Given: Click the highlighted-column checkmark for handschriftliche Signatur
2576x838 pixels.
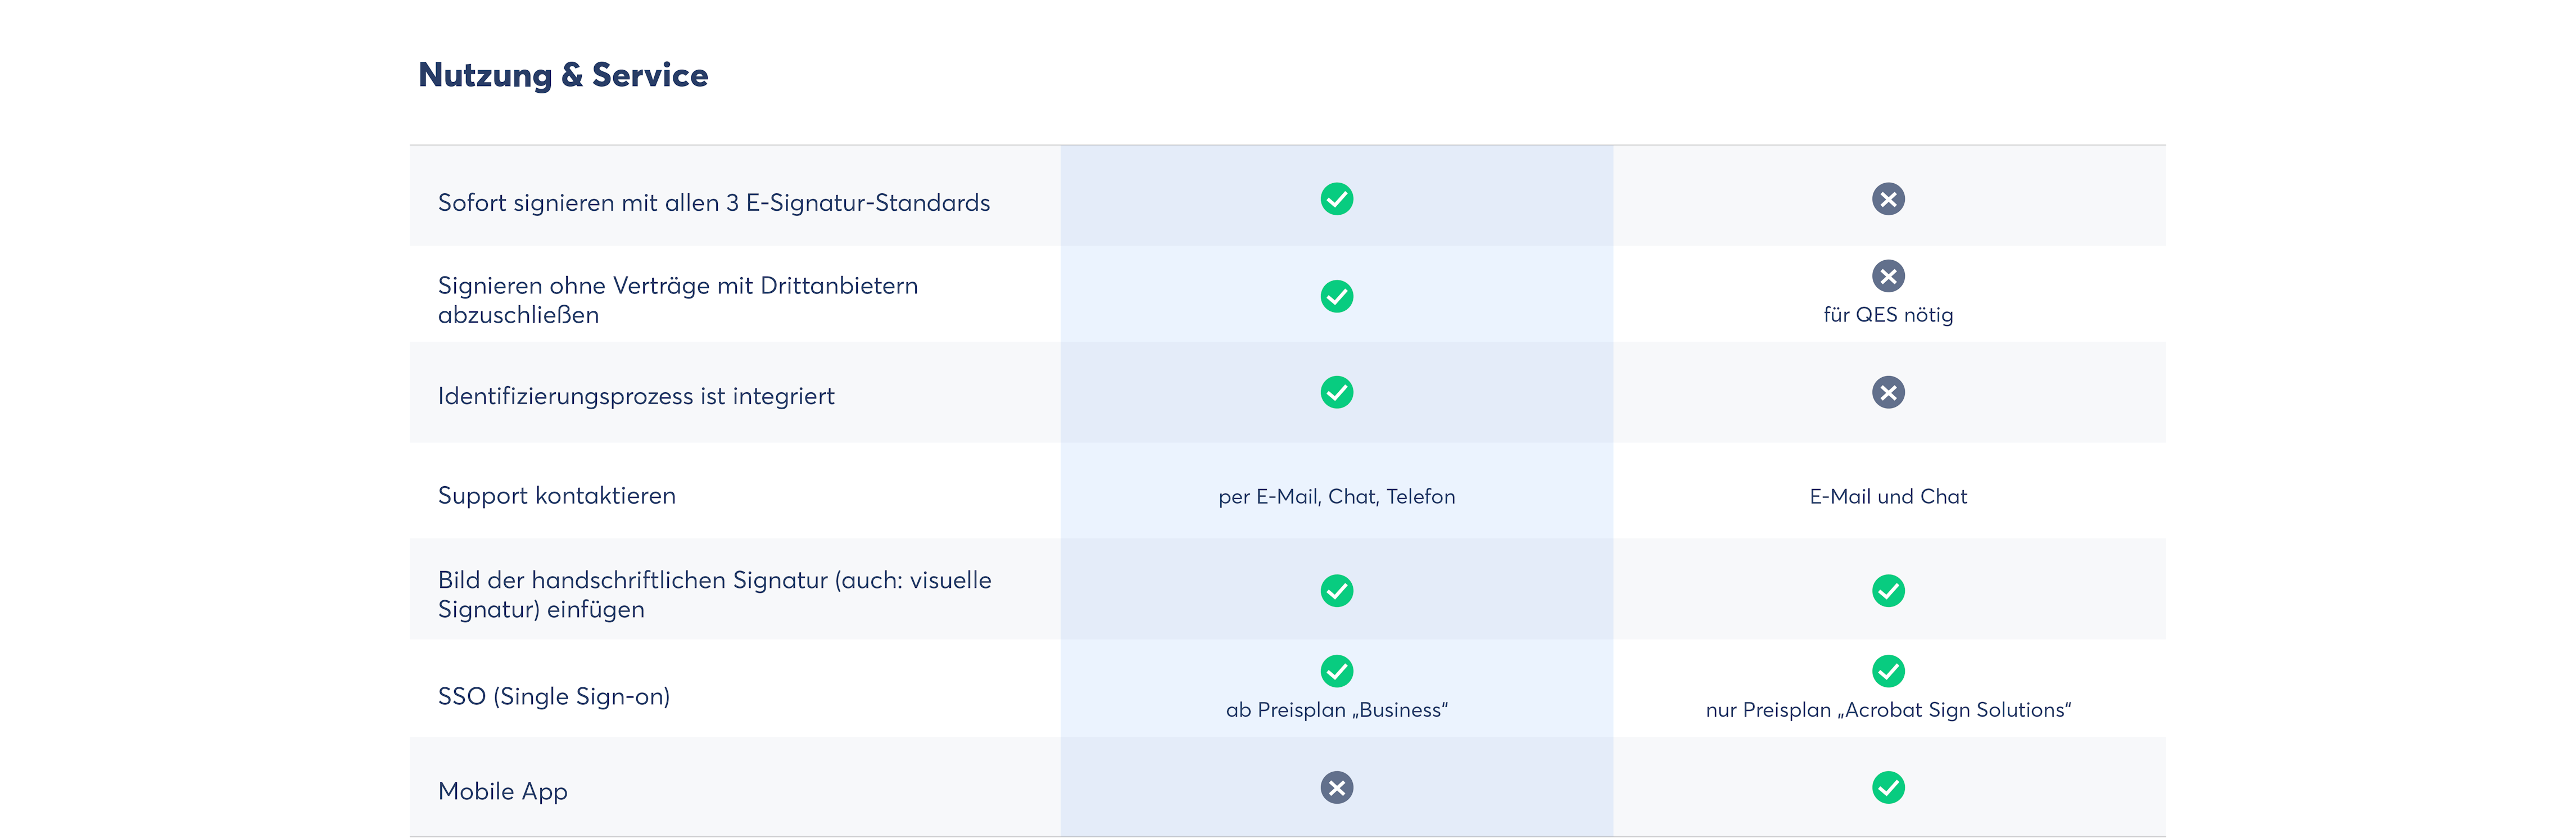Looking at the screenshot, I should 1336,591.
